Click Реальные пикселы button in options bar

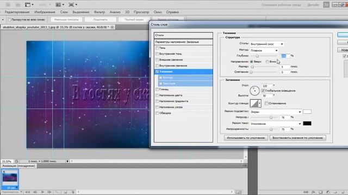click(66, 19)
